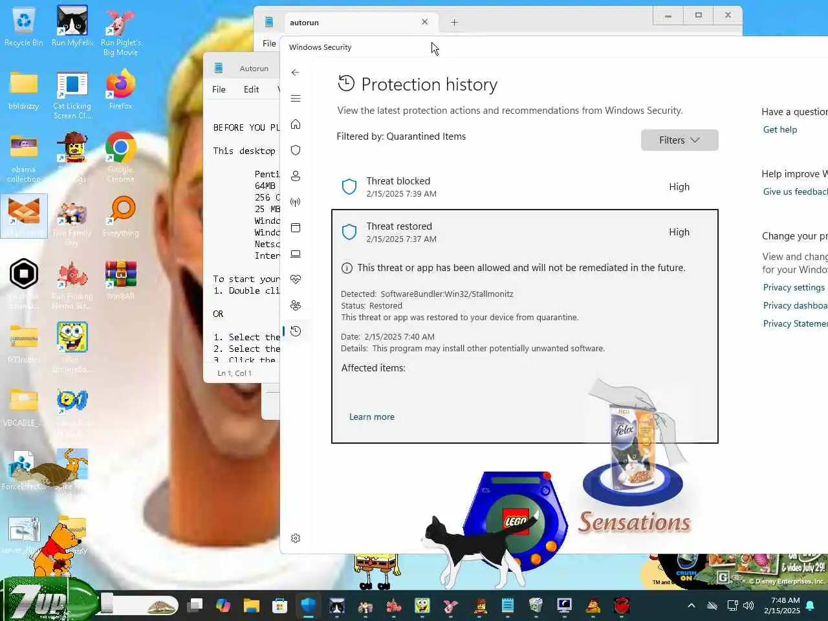This screenshot has width=828, height=621.
Task: Click 'Filtered by: Quarantined Items' text
Action: (x=401, y=136)
